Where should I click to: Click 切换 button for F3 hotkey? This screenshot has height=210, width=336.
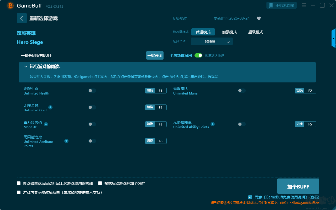click(150, 124)
